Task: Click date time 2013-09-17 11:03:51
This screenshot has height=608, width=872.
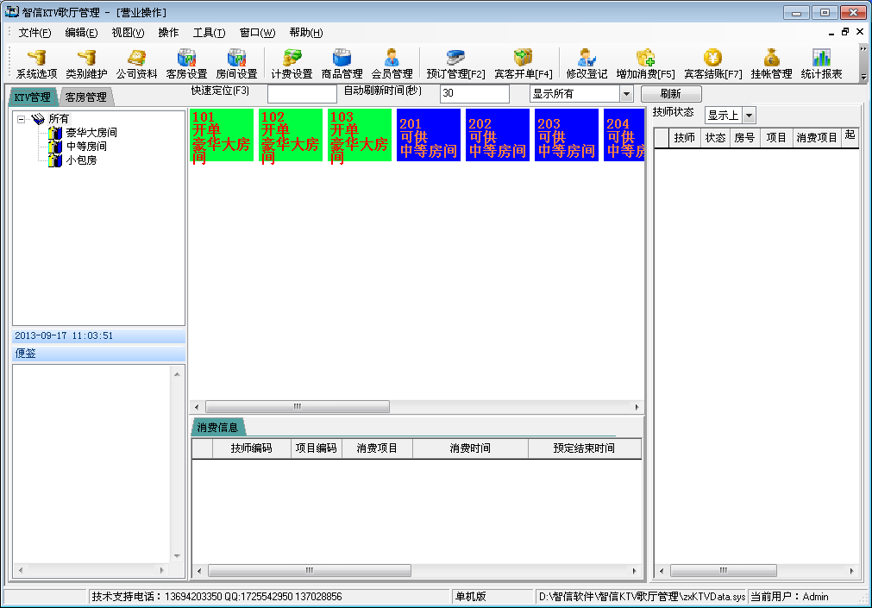Action: click(x=64, y=336)
